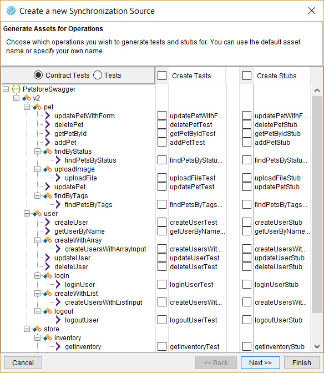Click the createUser operation arrow icon
The width and height of the screenshot is (324, 373).
tap(48, 223)
